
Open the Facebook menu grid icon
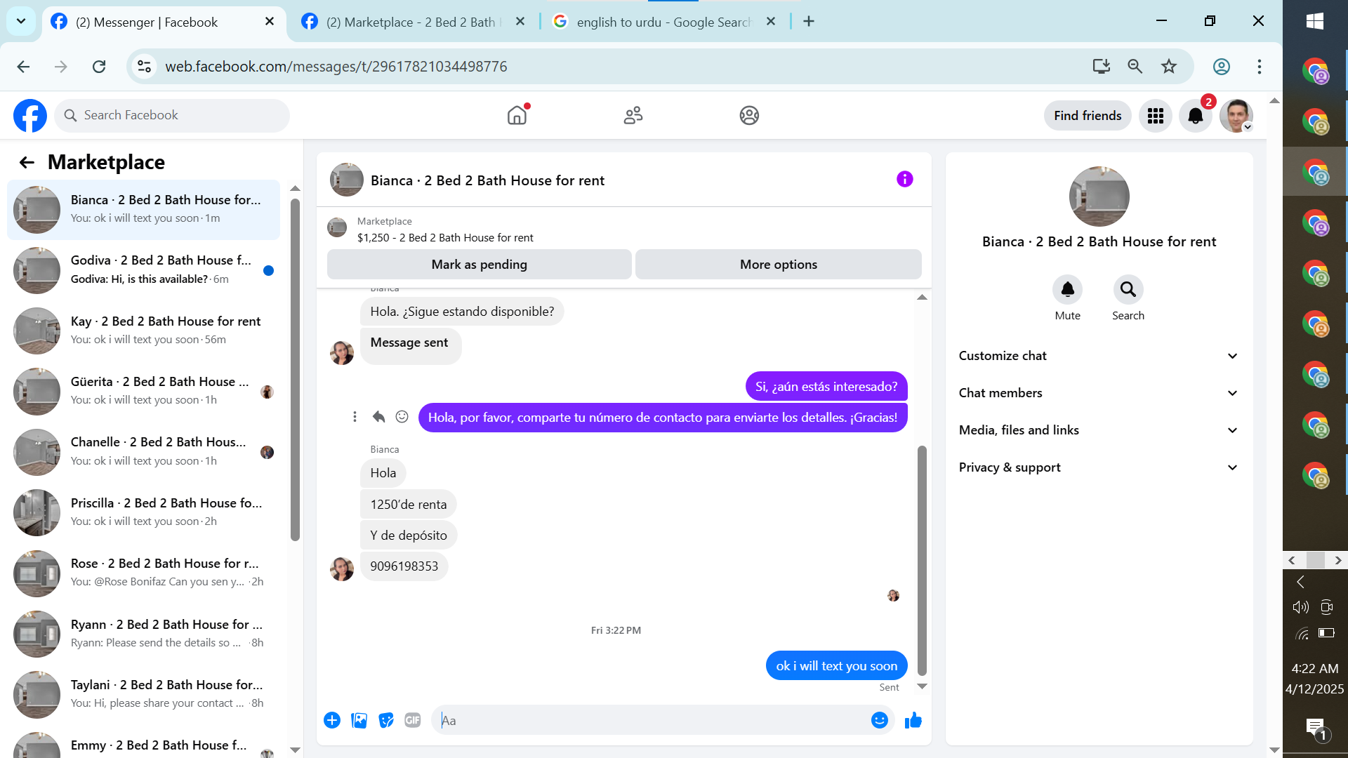[1156, 116]
